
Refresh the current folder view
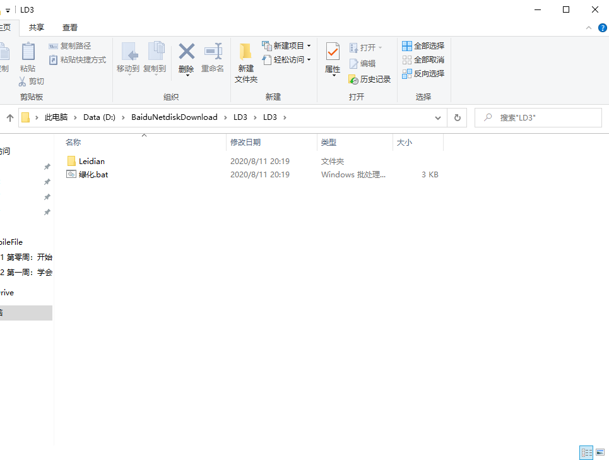pos(457,117)
